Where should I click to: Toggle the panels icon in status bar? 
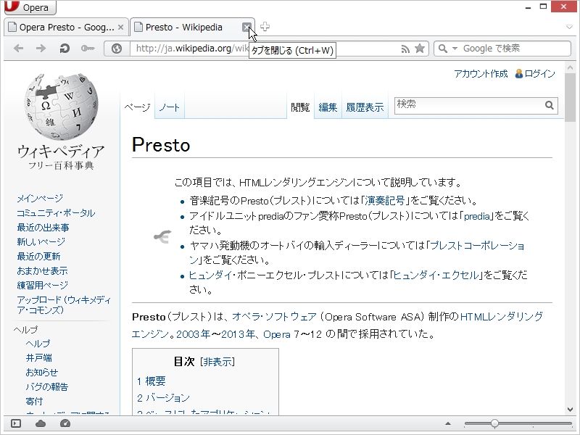(16, 423)
